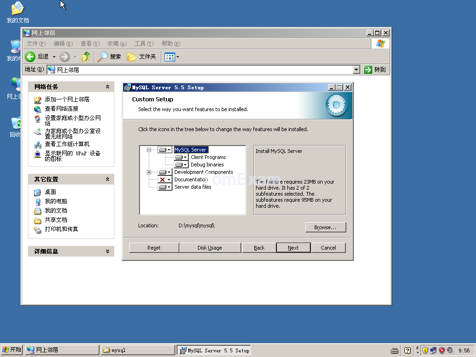Image resolution: width=476 pixels, height=357 pixels.
Task: Click the forward arrow toolbar icon
Action: [64, 57]
